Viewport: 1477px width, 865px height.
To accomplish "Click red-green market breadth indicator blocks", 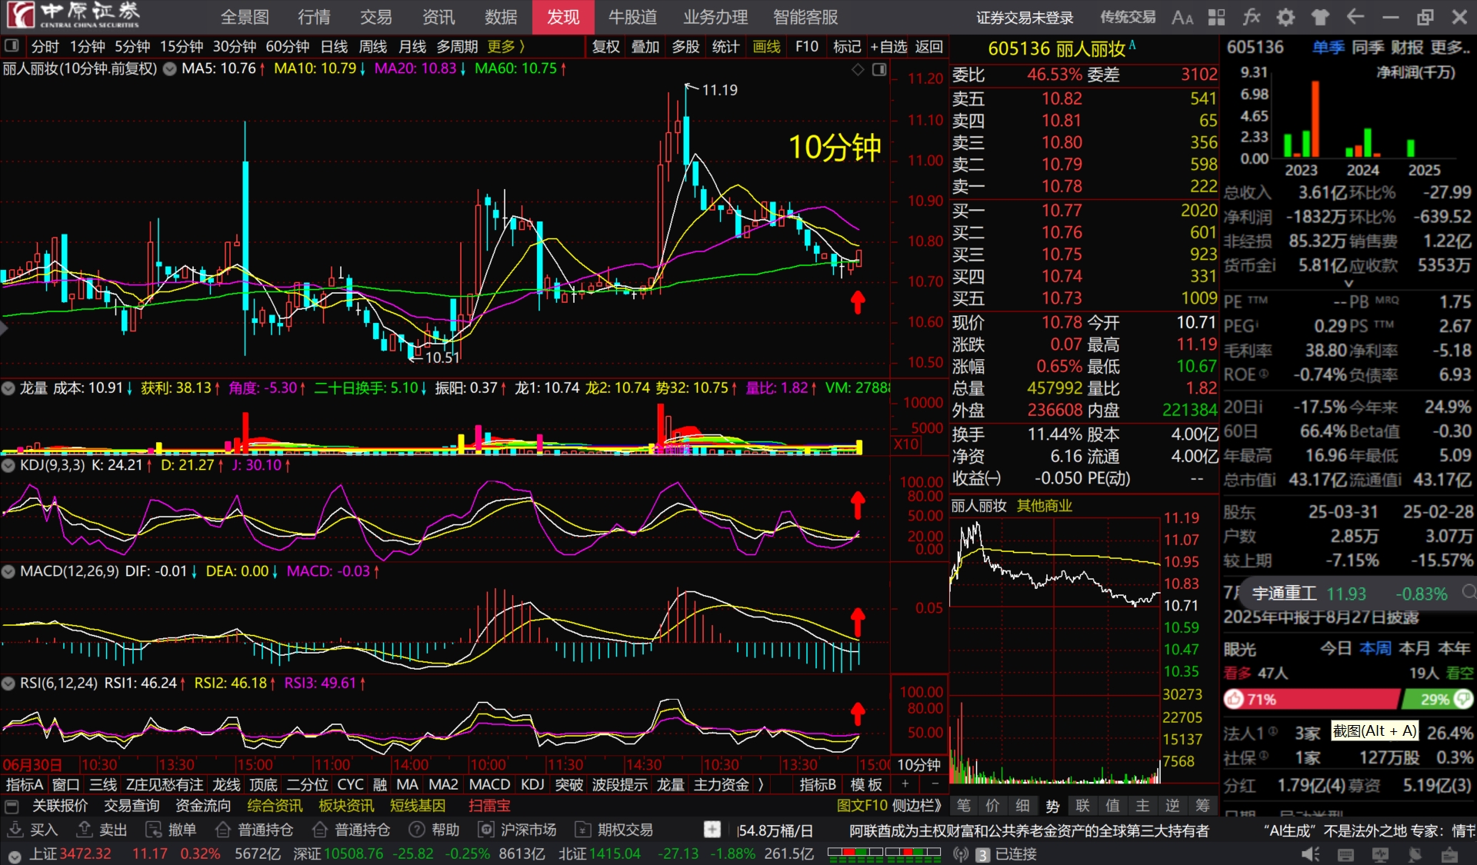I will [884, 853].
